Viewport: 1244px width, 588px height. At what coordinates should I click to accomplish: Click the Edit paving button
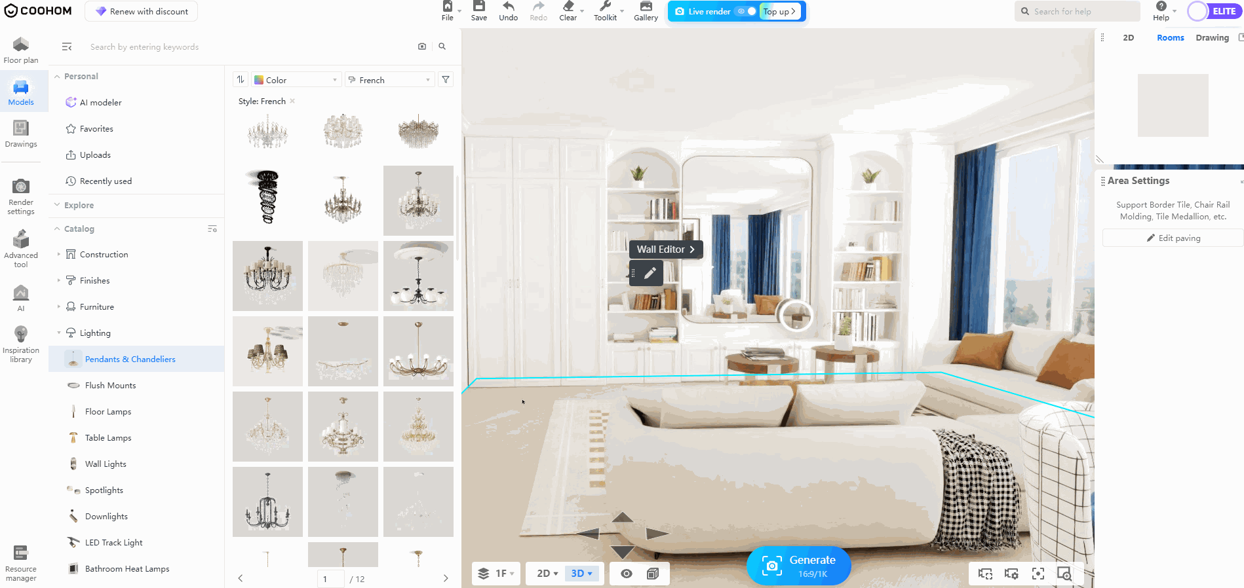click(x=1173, y=238)
